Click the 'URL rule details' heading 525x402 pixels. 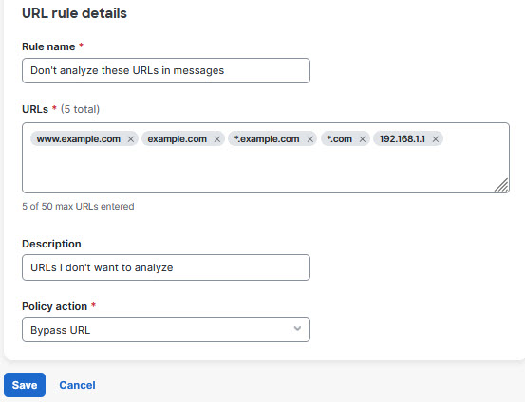(74, 13)
